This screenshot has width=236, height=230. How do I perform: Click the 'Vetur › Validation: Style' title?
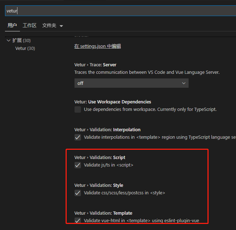click(99, 185)
